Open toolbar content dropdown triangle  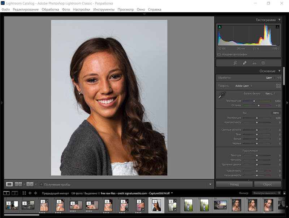pyautogui.click(x=210, y=184)
